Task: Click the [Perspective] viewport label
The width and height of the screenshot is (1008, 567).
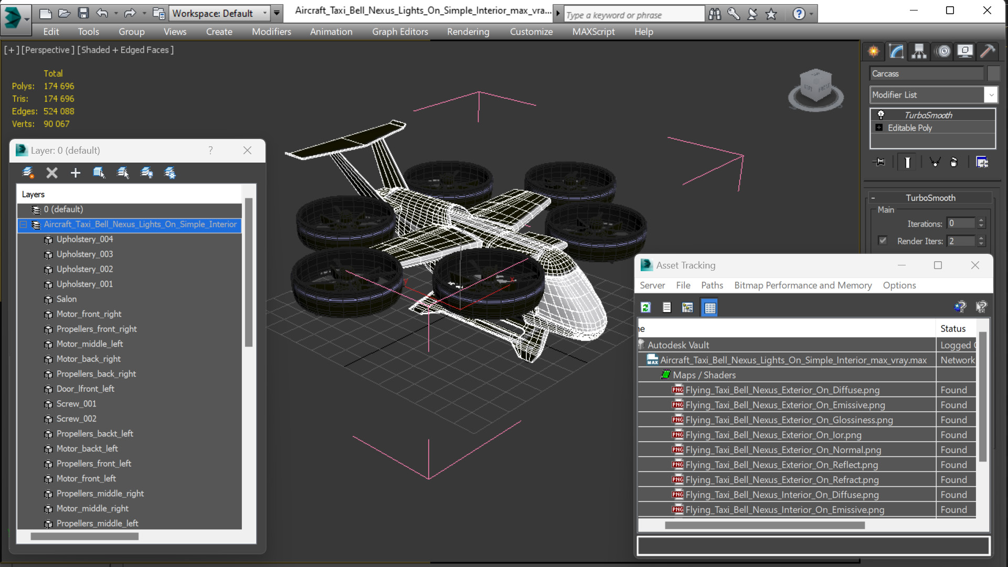Action: click(47, 50)
